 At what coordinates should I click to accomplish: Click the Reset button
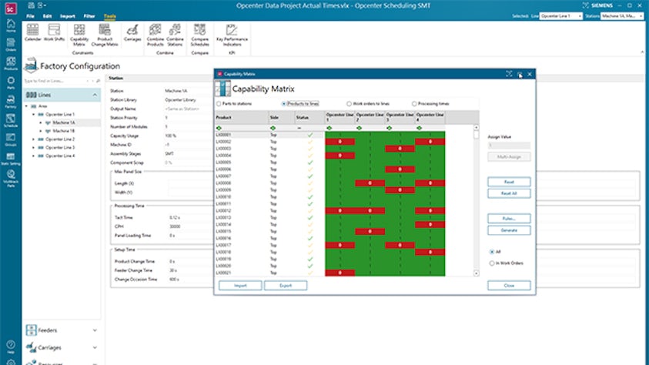point(509,182)
